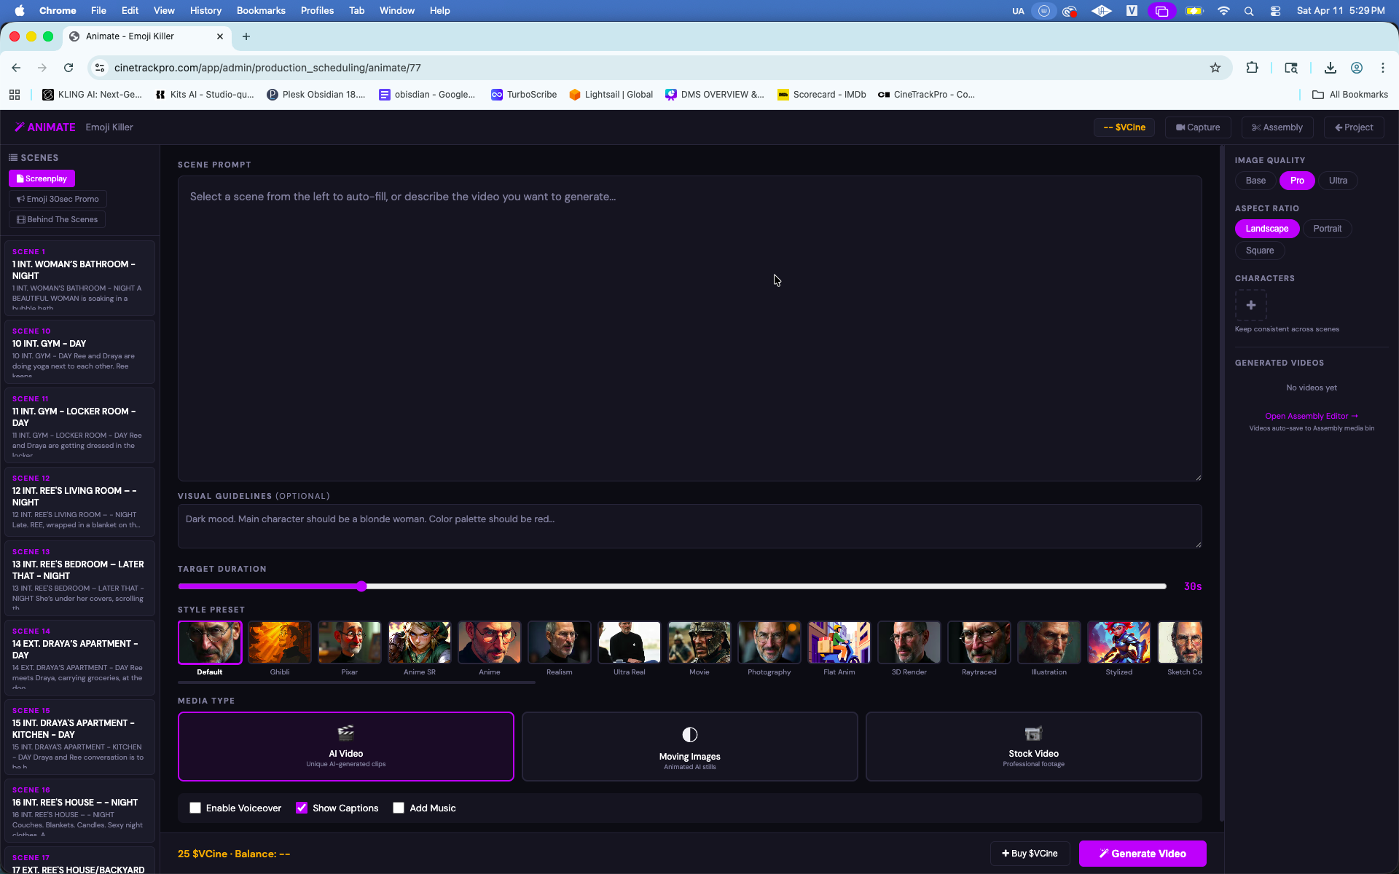Enable the Voiceover option

(195, 808)
